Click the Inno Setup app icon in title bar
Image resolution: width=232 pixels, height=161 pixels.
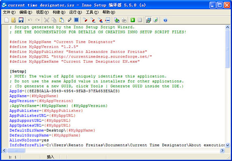pos(4,5)
